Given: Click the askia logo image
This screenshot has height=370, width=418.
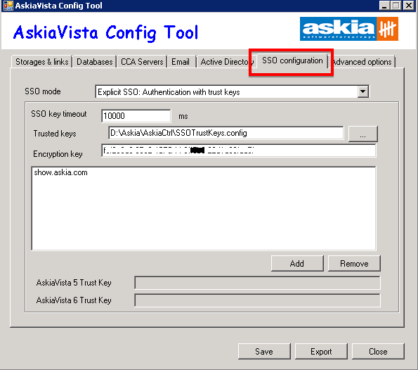Looking at the screenshot, I should [x=349, y=29].
